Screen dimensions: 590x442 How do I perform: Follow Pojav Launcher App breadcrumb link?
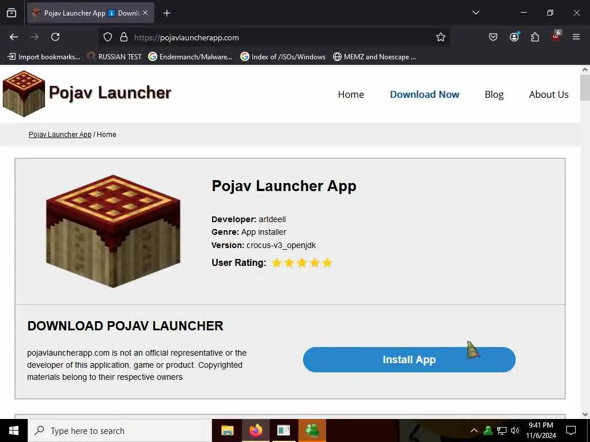[x=60, y=135]
